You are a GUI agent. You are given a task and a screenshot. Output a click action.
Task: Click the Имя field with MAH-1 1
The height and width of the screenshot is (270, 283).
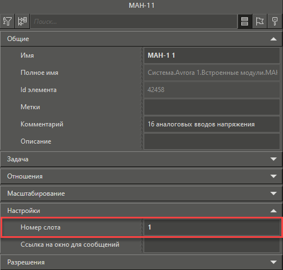(x=212, y=55)
